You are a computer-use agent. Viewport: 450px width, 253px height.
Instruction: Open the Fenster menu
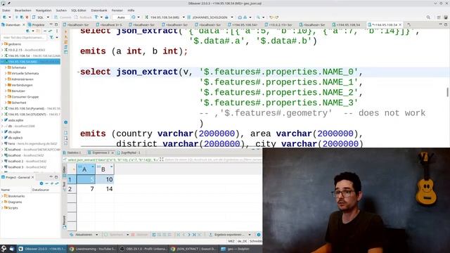tap(117, 11)
